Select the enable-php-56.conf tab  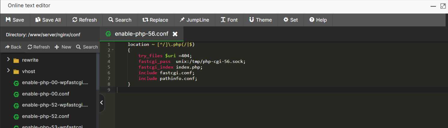(141, 34)
